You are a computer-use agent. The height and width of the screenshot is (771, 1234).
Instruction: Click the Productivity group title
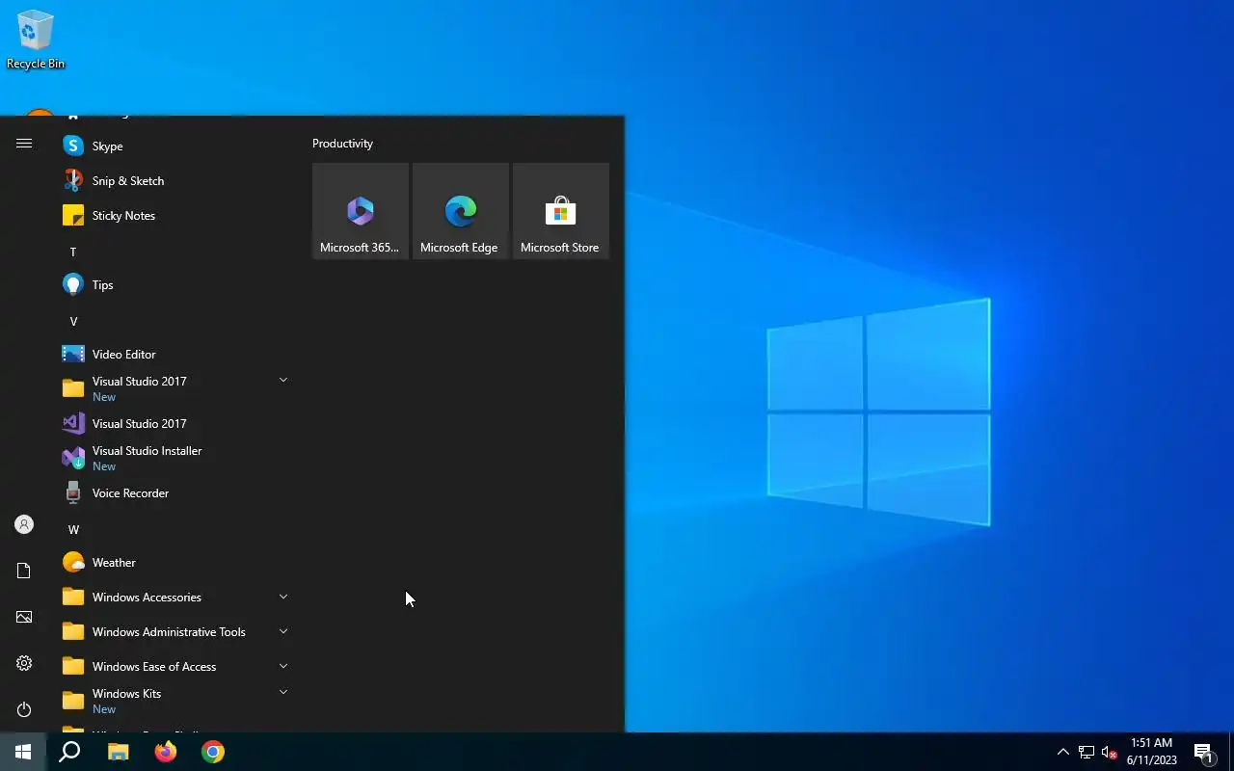tap(342, 144)
